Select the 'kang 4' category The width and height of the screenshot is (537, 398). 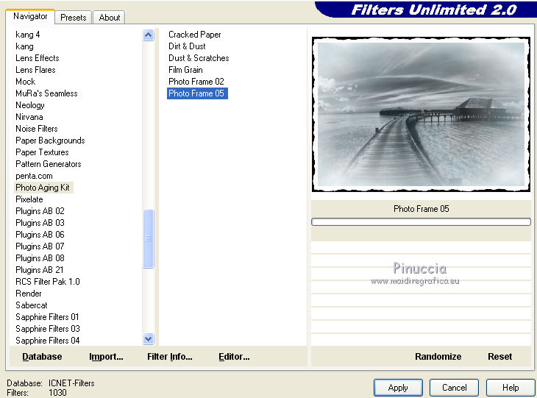pyautogui.click(x=28, y=35)
